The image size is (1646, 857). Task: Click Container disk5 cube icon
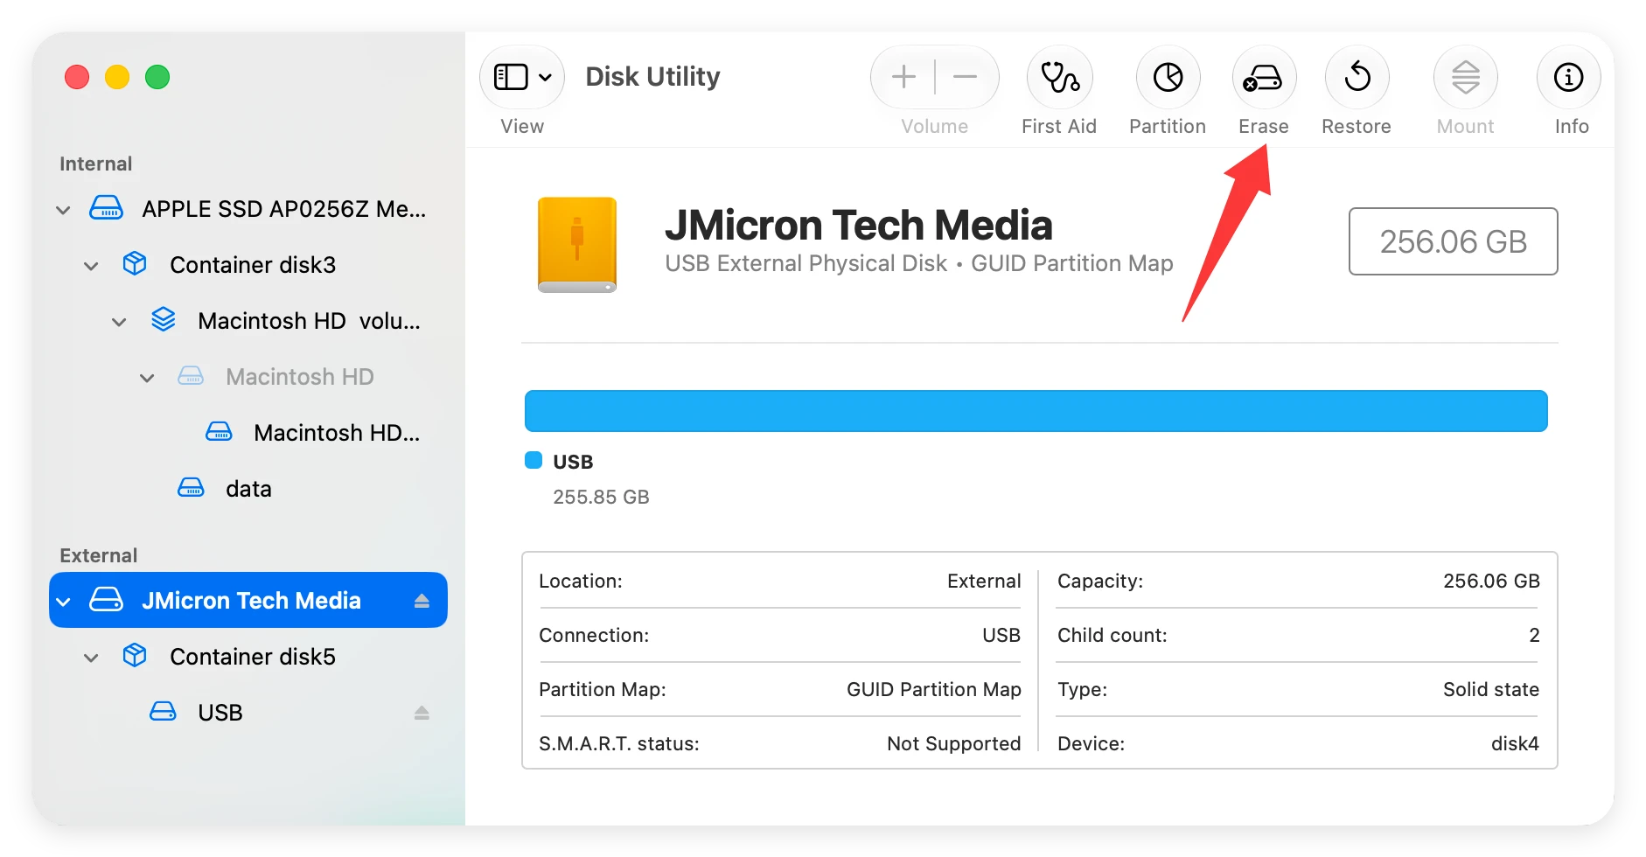click(135, 655)
